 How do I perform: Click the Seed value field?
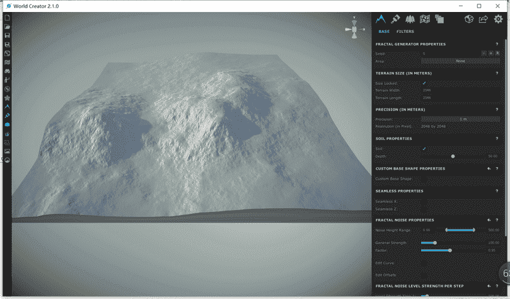click(451, 54)
